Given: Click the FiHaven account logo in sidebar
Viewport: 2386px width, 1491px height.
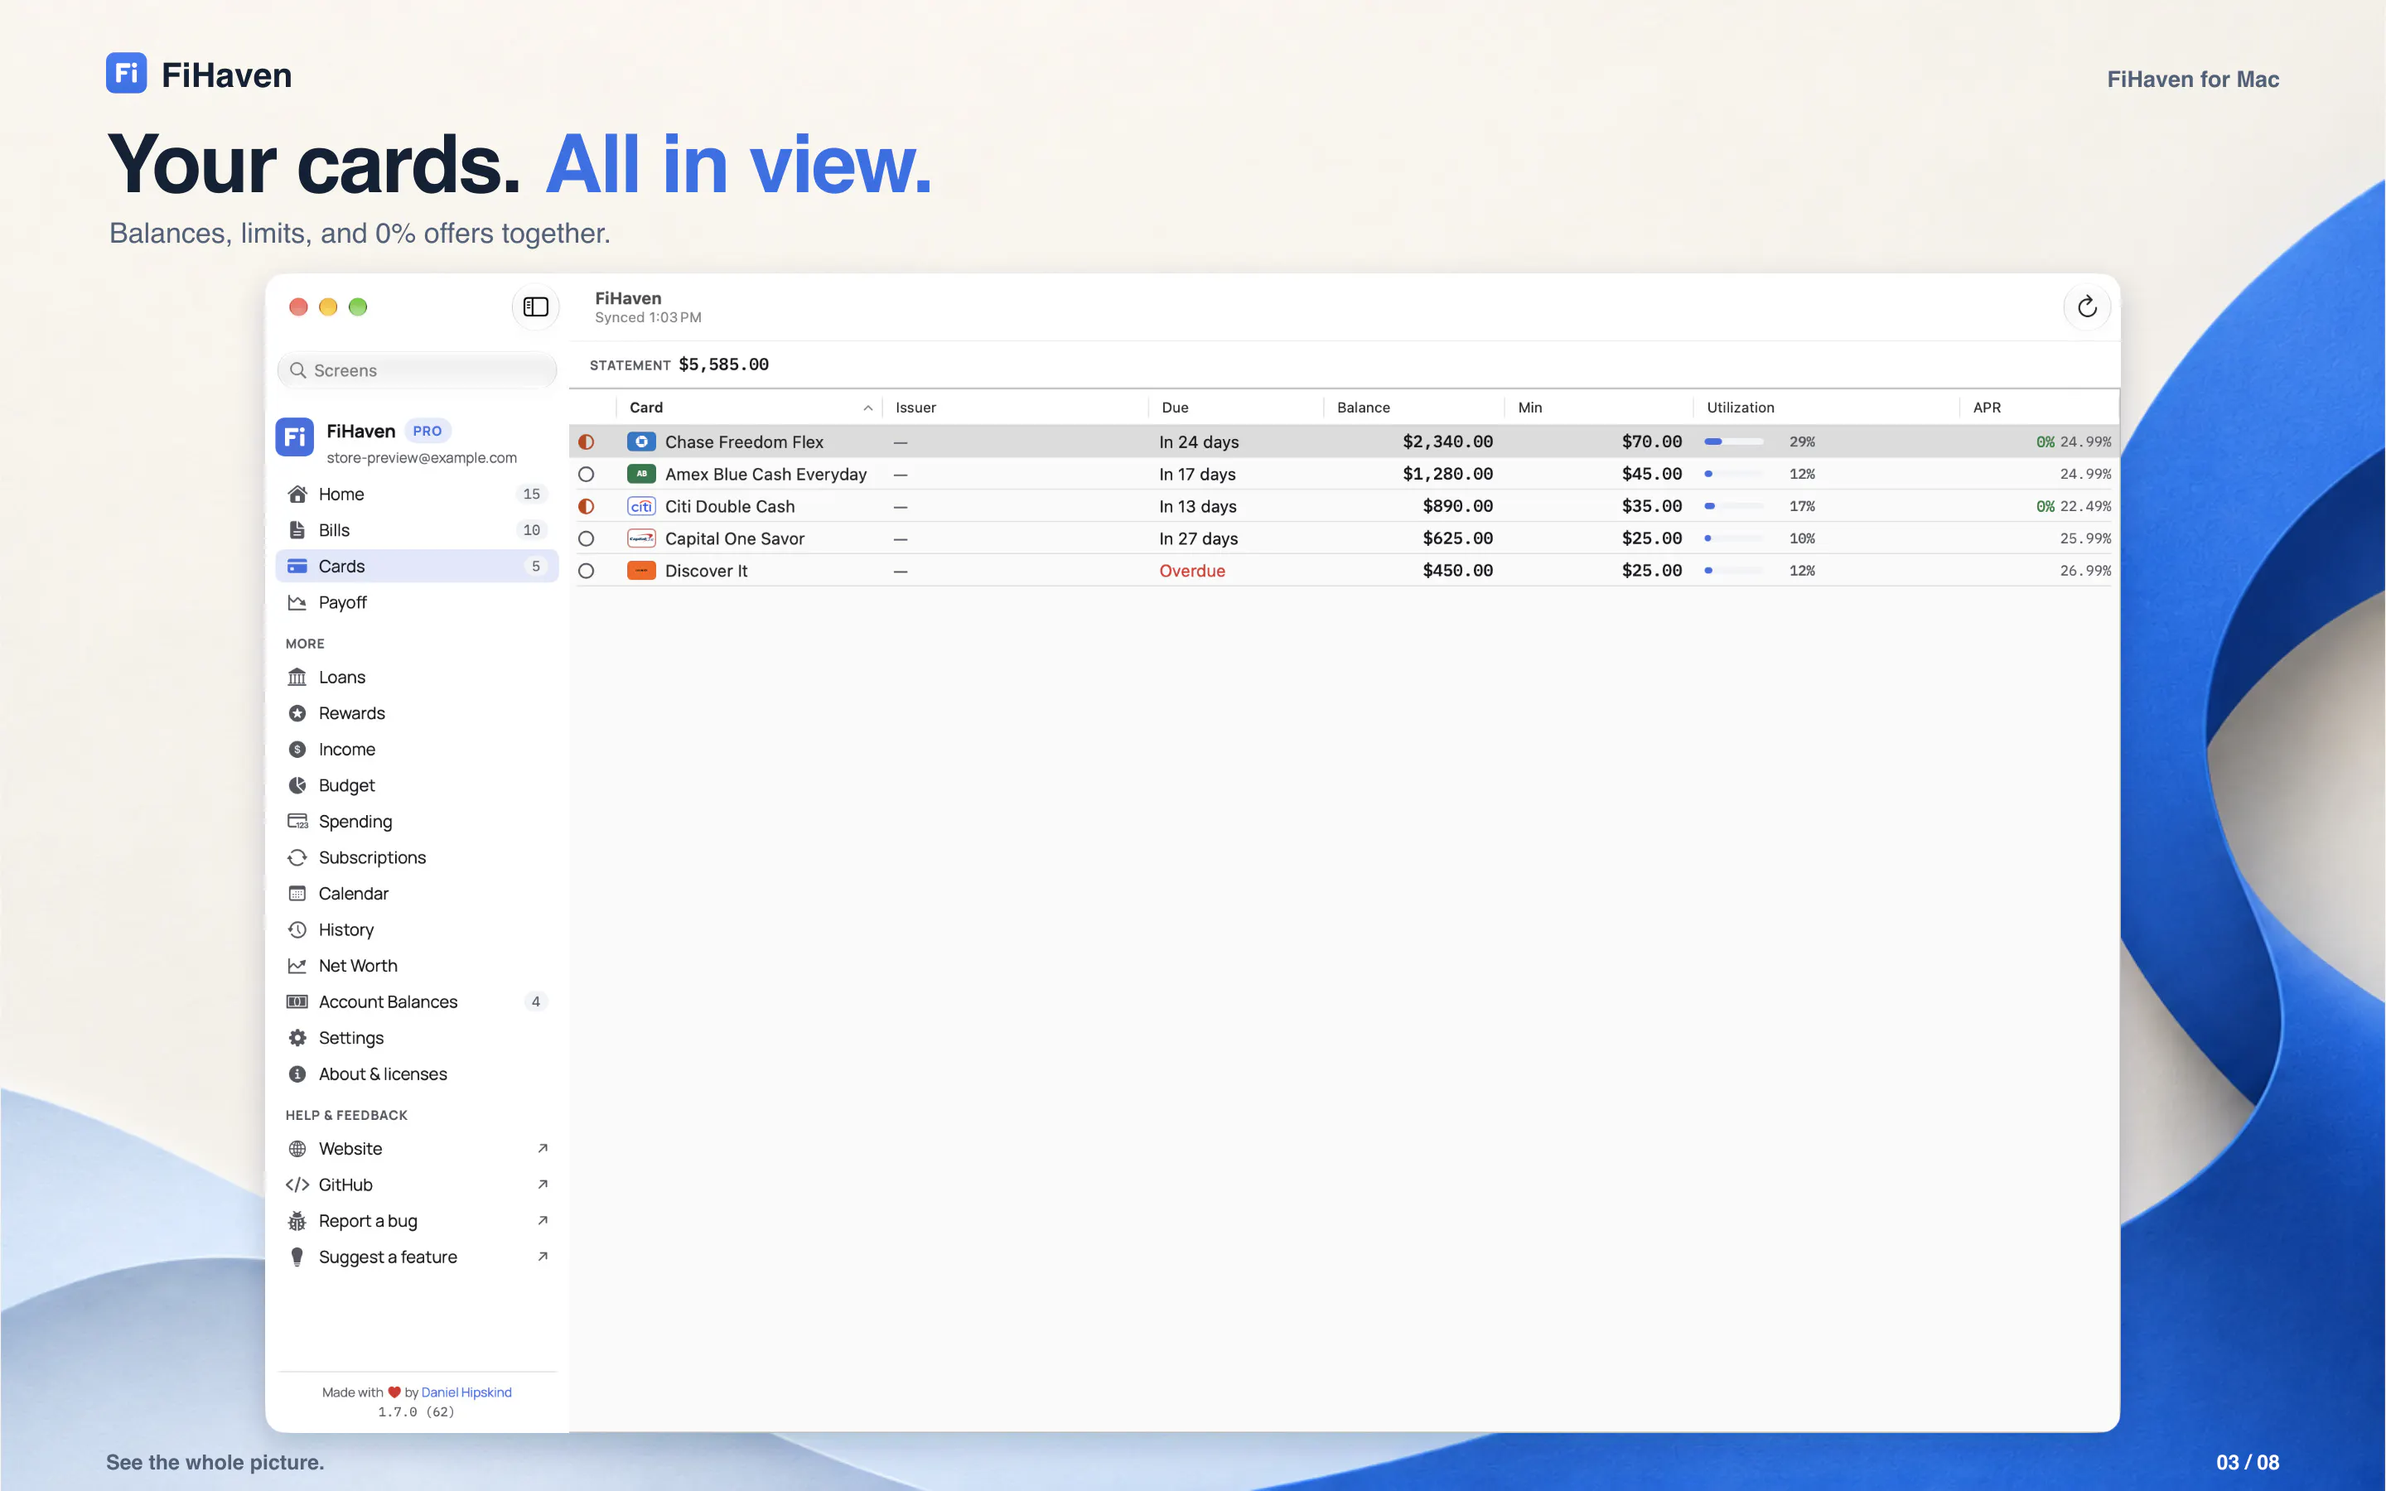Looking at the screenshot, I should tap(295, 438).
